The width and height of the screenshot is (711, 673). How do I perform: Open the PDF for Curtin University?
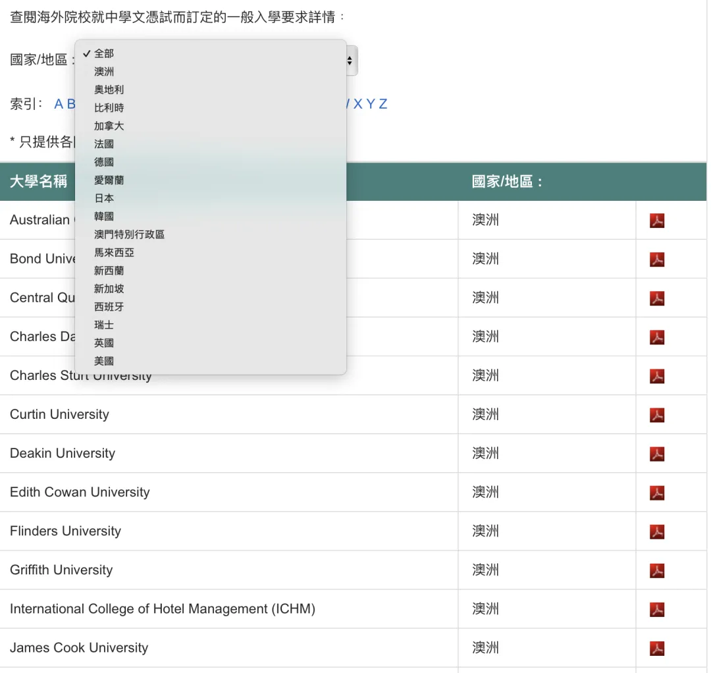tap(656, 414)
